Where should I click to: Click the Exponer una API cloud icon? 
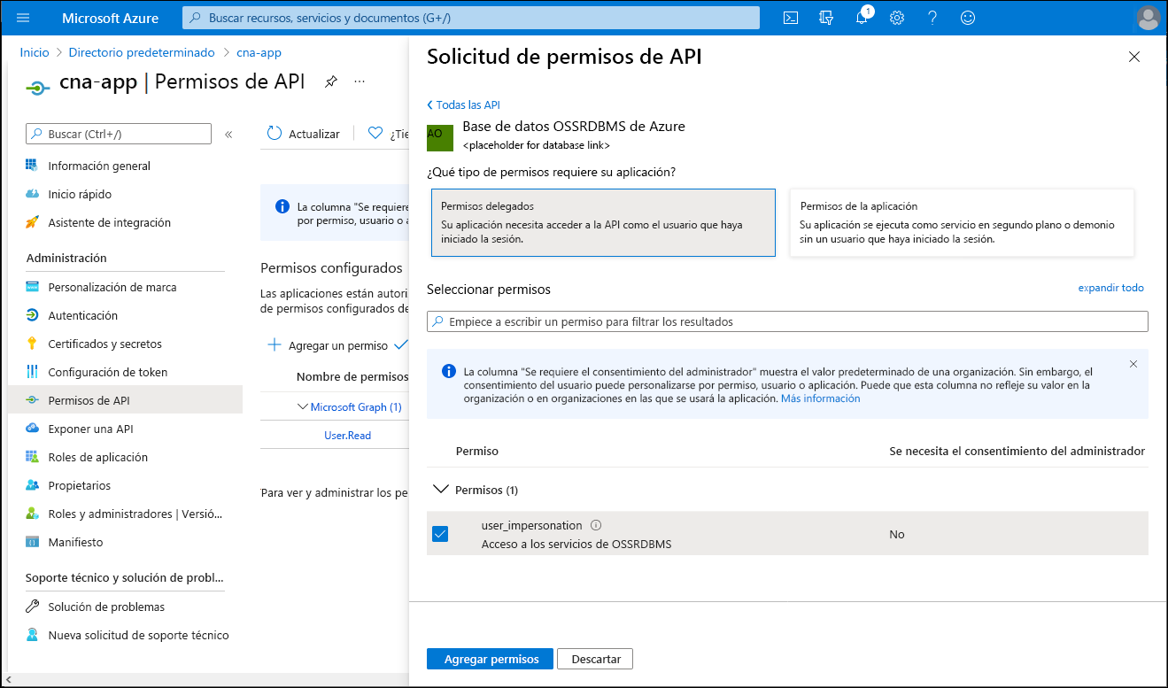[32, 429]
